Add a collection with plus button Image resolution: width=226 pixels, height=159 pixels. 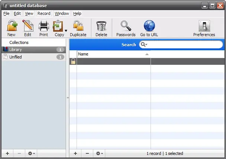[x=7, y=153]
